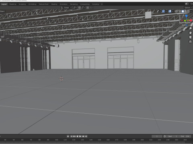This screenshot has width=193, height=144.
Task: Open the viewport Options dropdown
Action: (188, 8)
